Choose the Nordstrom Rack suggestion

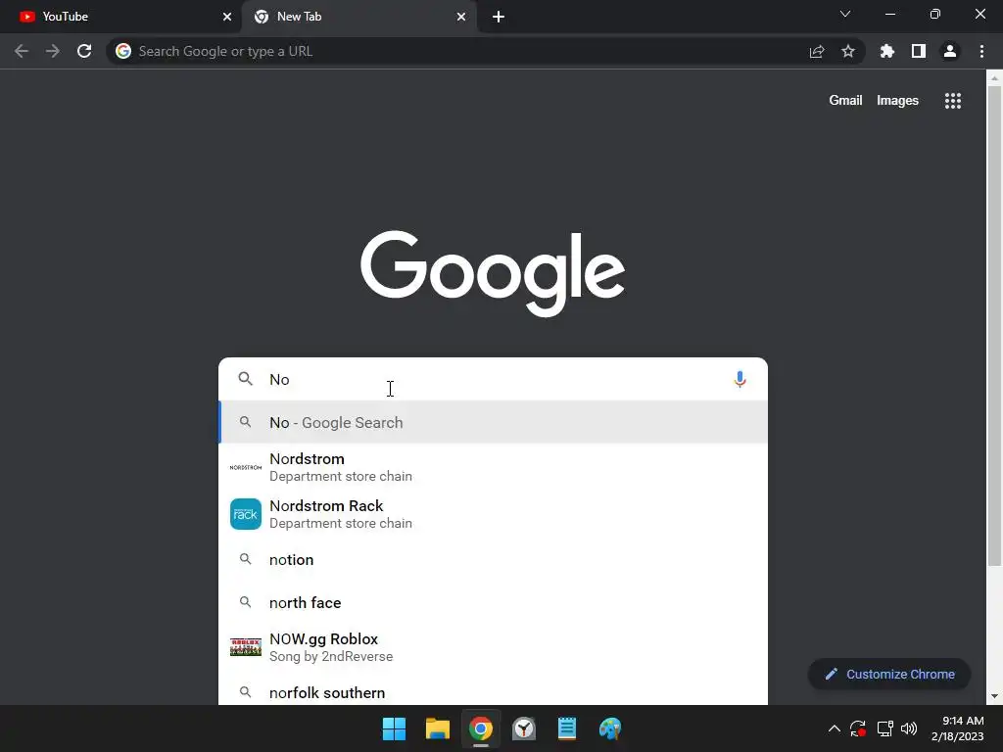493,514
